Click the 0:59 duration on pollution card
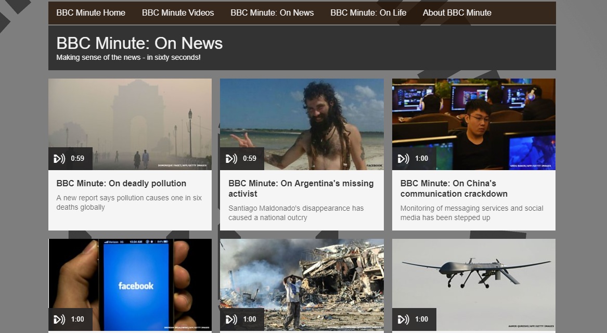The height and width of the screenshot is (333, 607). 78,158
